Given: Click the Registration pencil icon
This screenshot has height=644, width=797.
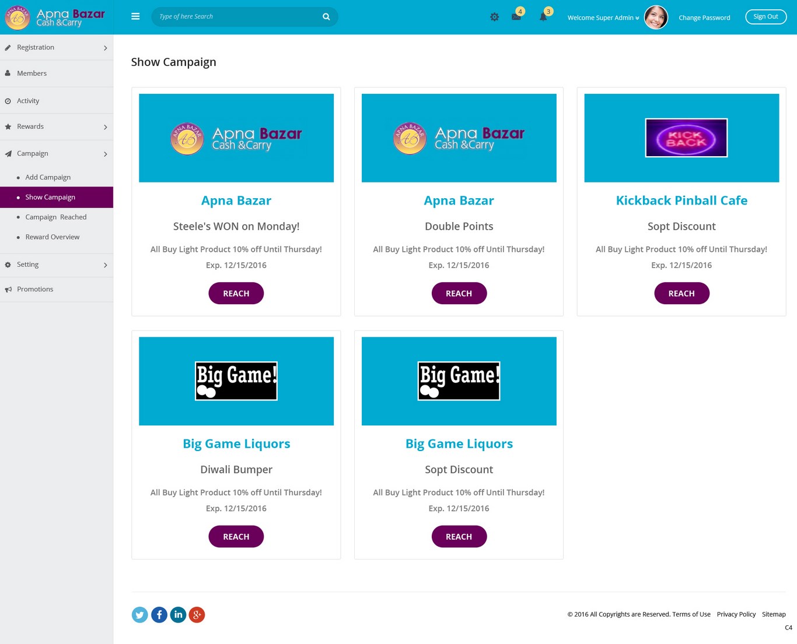Looking at the screenshot, I should tap(8, 48).
